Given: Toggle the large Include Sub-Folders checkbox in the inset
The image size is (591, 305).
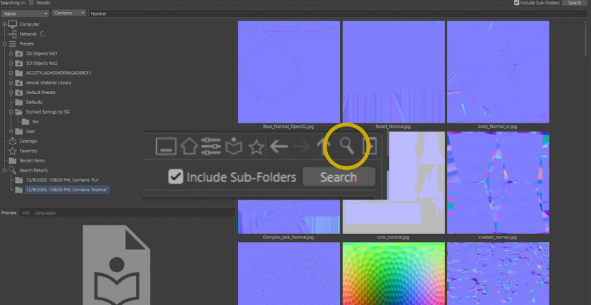Looking at the screenshot, I should coord(175,177).
